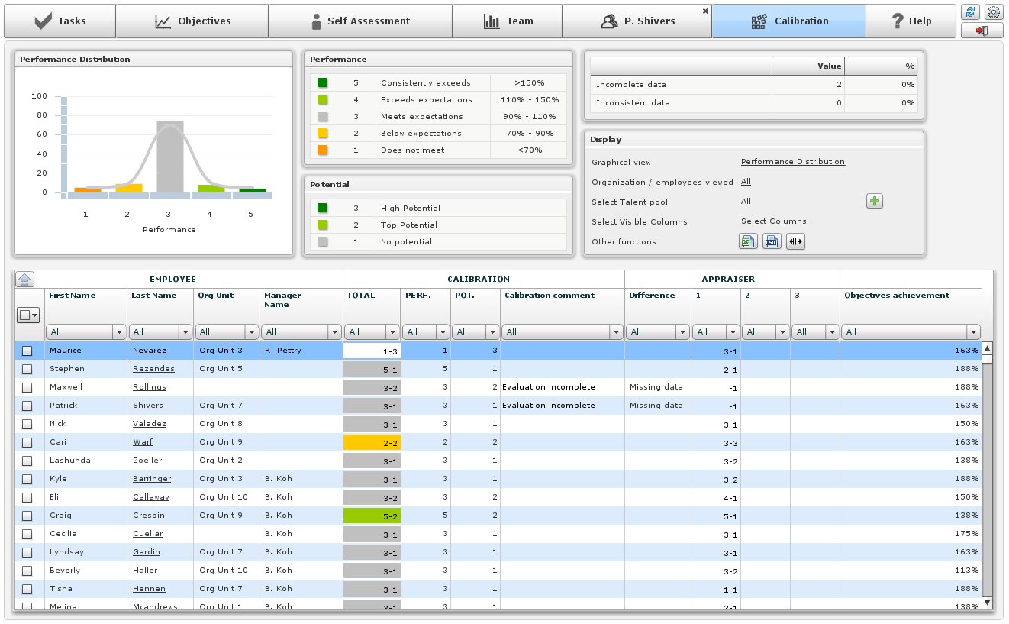The height and width of the screenshot is (624, 1009).
Task: Tick the checkbox for Maurice Nevarez
Action: pos(27,351)
